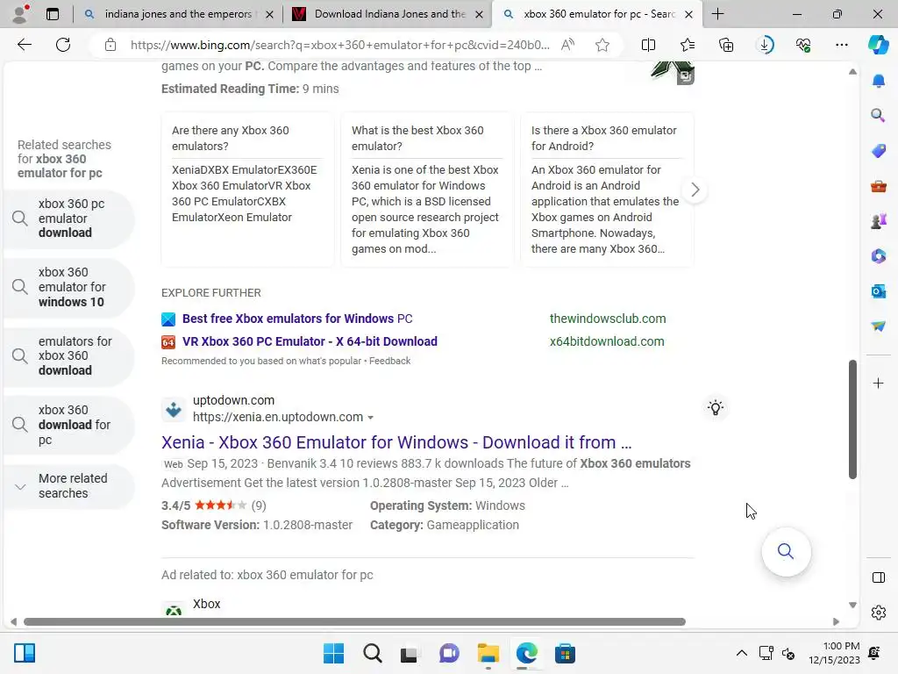
Task: Reload the page with the refresh icon
Action: (63, 45)
